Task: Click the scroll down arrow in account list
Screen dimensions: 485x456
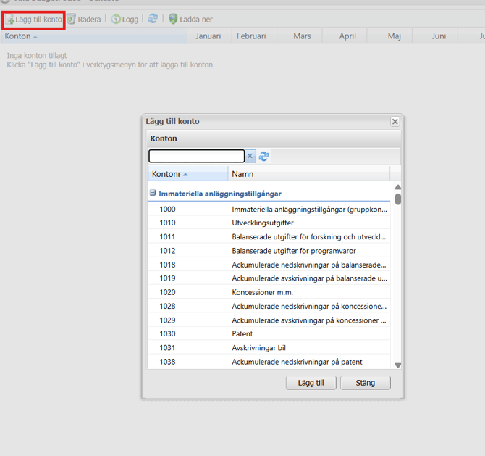Action: [x=398, y=365]
